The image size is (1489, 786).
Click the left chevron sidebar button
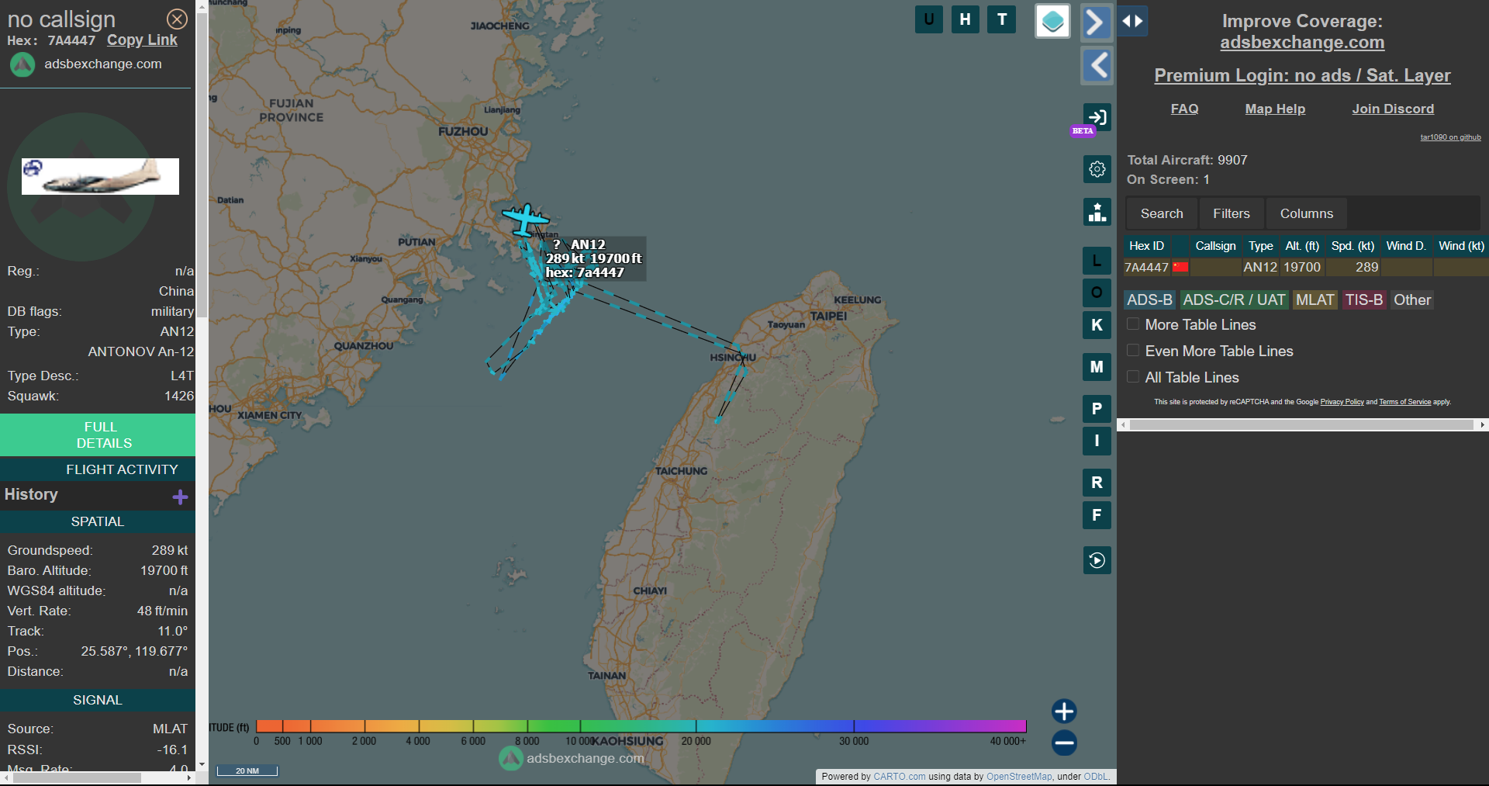tap(1097, 66)
